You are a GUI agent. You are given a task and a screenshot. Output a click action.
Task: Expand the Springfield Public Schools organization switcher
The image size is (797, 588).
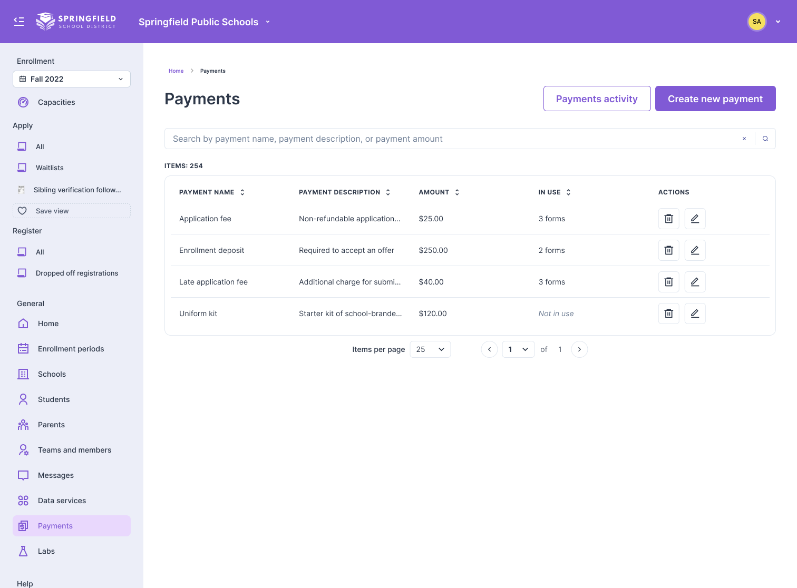click(x=205, y=22)
